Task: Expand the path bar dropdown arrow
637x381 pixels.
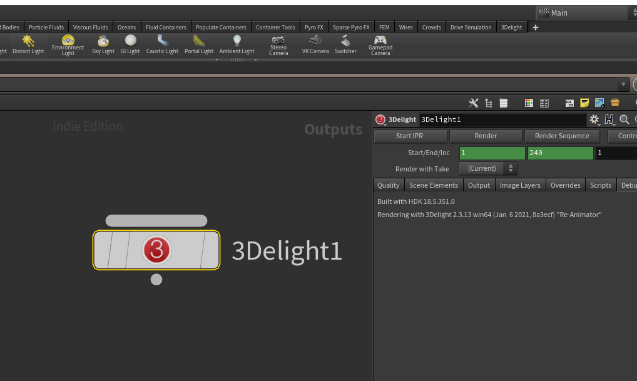Action: (623, 85)
